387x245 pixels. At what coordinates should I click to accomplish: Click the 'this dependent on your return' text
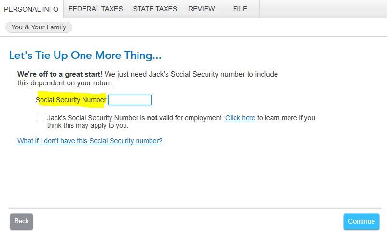pyautogui.click(x=65, y=83)
